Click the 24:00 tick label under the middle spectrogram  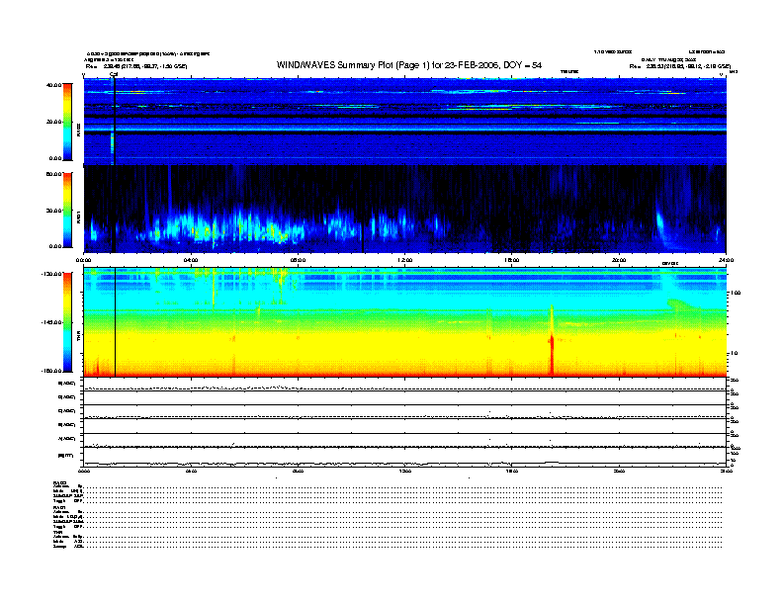pyautogui.click(x=726, y=260)
